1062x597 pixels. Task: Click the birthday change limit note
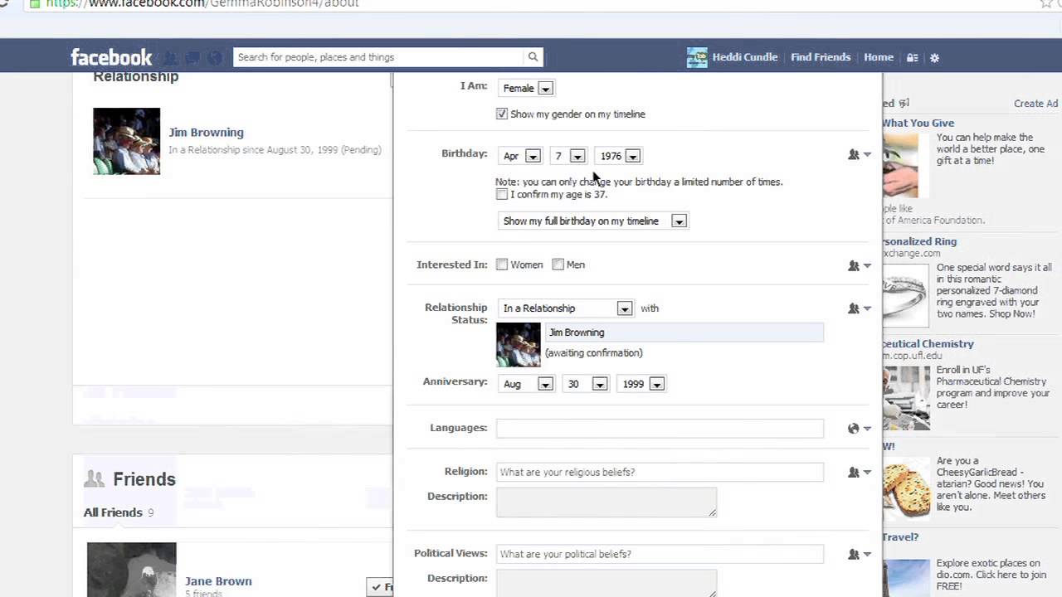(x=639, y=182)
